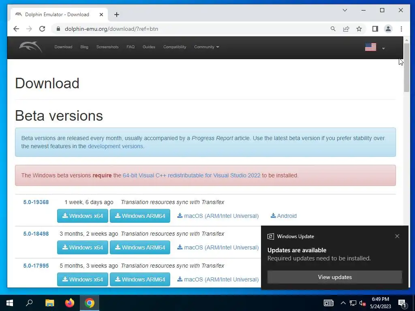Go back to previous page in Chrome

16,29
